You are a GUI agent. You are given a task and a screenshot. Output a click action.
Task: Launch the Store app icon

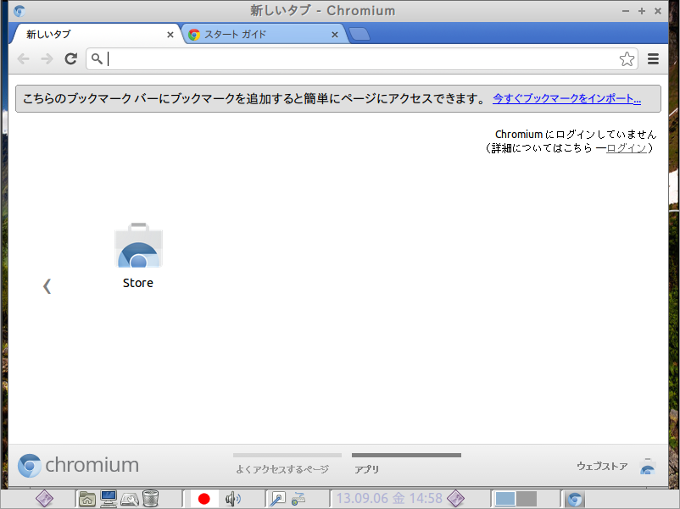[138, 246]
